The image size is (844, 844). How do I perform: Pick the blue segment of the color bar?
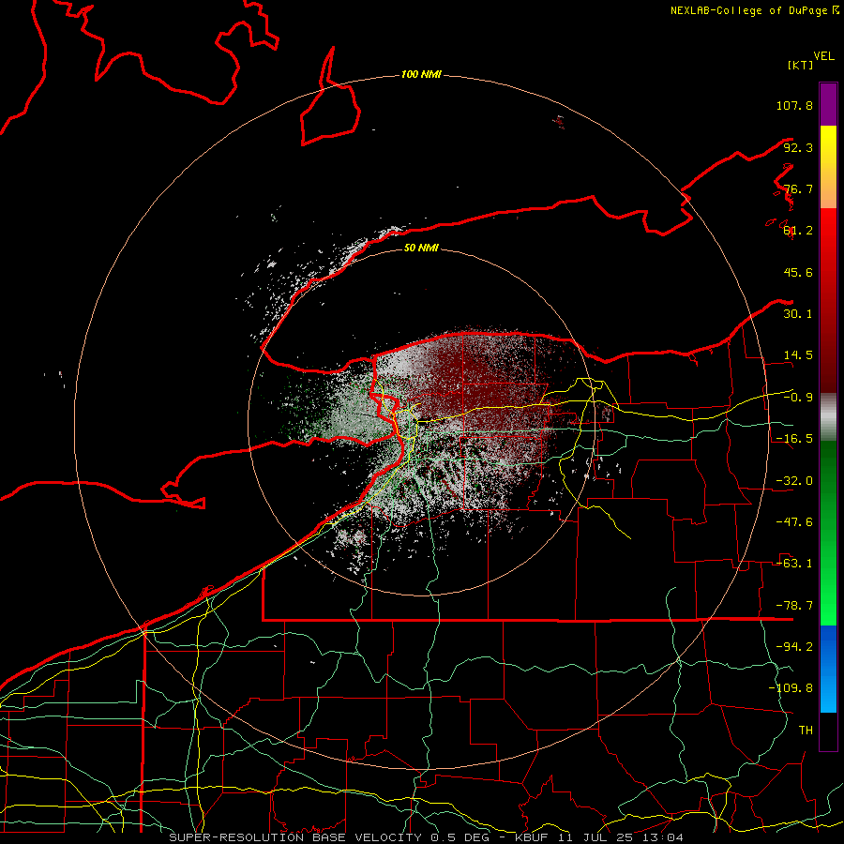coord(828,669)
